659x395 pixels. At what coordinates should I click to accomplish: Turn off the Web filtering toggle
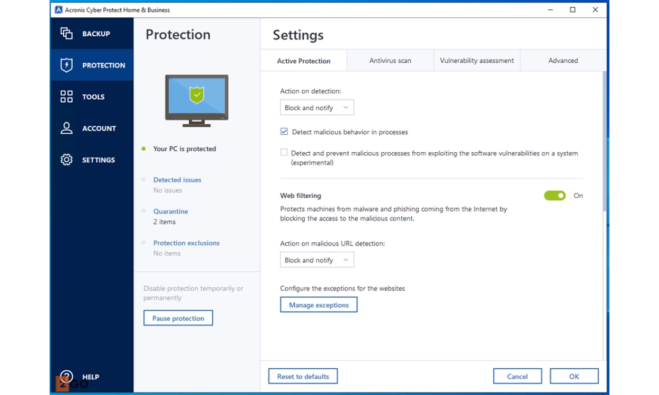(555, 196)
